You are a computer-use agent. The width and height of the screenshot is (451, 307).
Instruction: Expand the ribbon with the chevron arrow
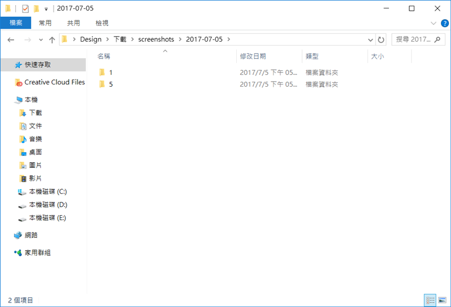click(x=433, y=23)
